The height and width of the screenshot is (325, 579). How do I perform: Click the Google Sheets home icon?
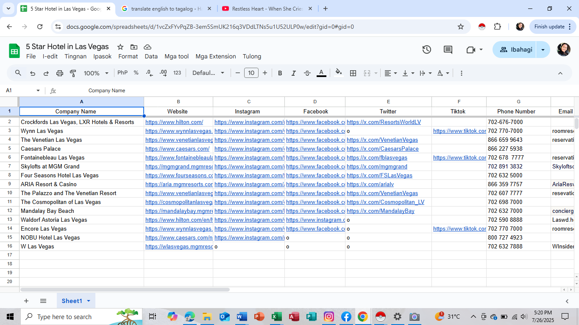(x=14, y=51)
